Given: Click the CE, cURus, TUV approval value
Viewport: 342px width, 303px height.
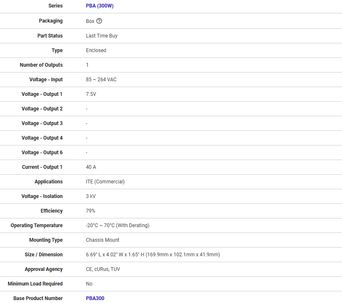Looking at the screenshot, I should 103,269.
